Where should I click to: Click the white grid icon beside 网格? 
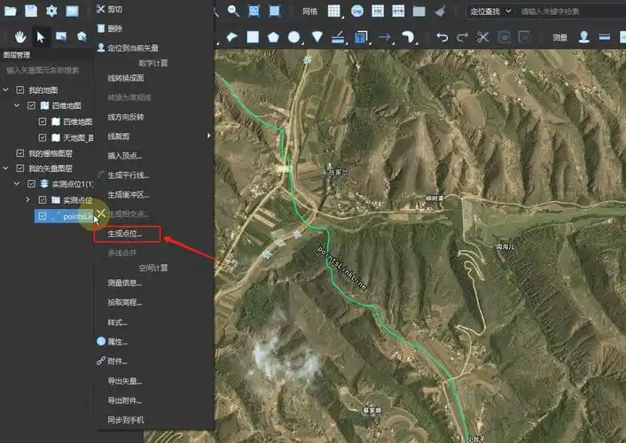(333, 12)
